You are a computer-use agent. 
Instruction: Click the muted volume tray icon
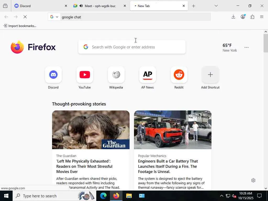tap(234, 196)
